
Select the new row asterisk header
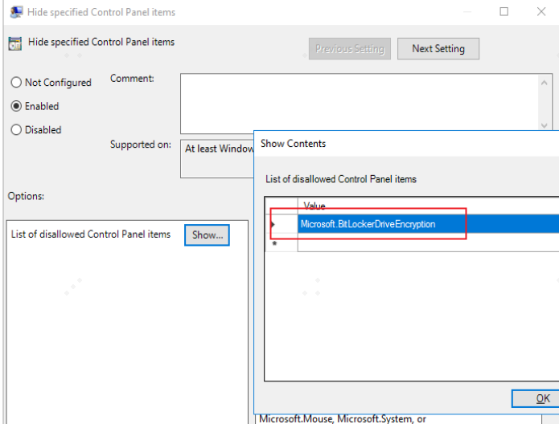point(282,243)
